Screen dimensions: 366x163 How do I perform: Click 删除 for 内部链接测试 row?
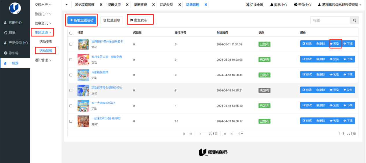pos(321,75)
